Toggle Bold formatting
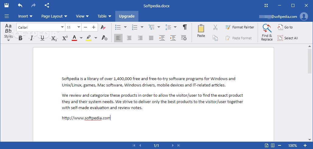The width and height of the screenshot is (313, 149). pyautogui.click(x=20, y=38)
